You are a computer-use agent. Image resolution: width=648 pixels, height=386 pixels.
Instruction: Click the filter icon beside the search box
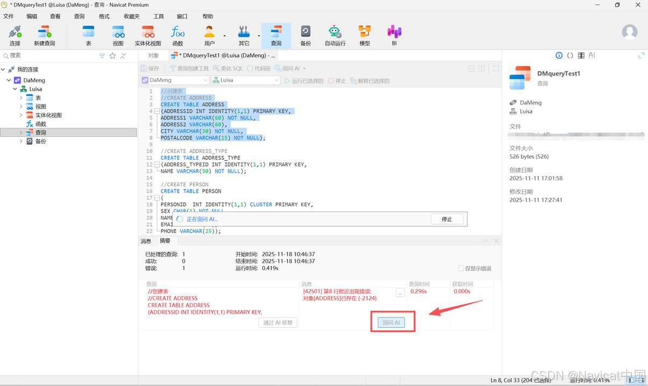pyautogui.click(x=102, y=55)
